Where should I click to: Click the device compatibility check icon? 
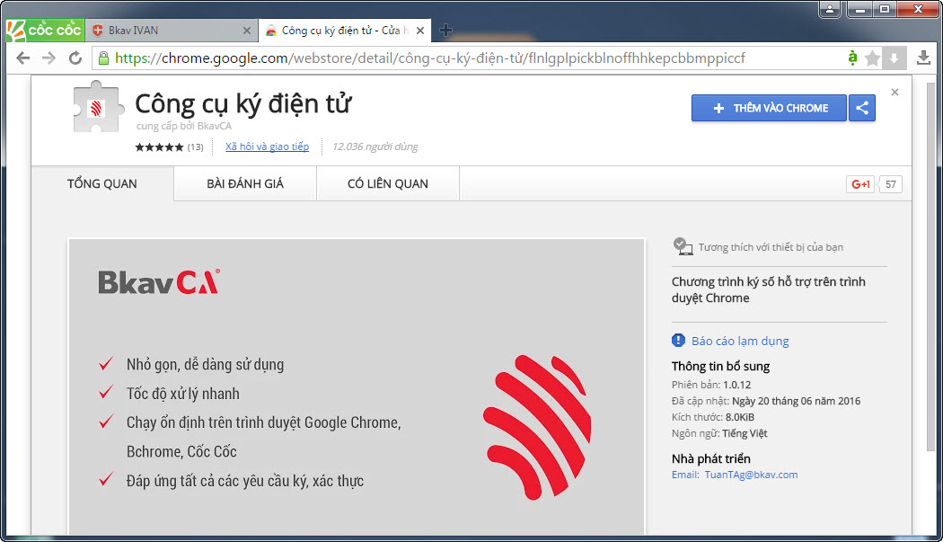click(x=683, y=246)
